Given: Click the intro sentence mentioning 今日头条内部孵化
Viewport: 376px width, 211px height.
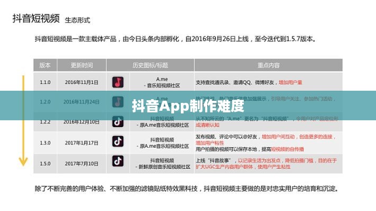Looking at the screenshot, I should [175, 39].
